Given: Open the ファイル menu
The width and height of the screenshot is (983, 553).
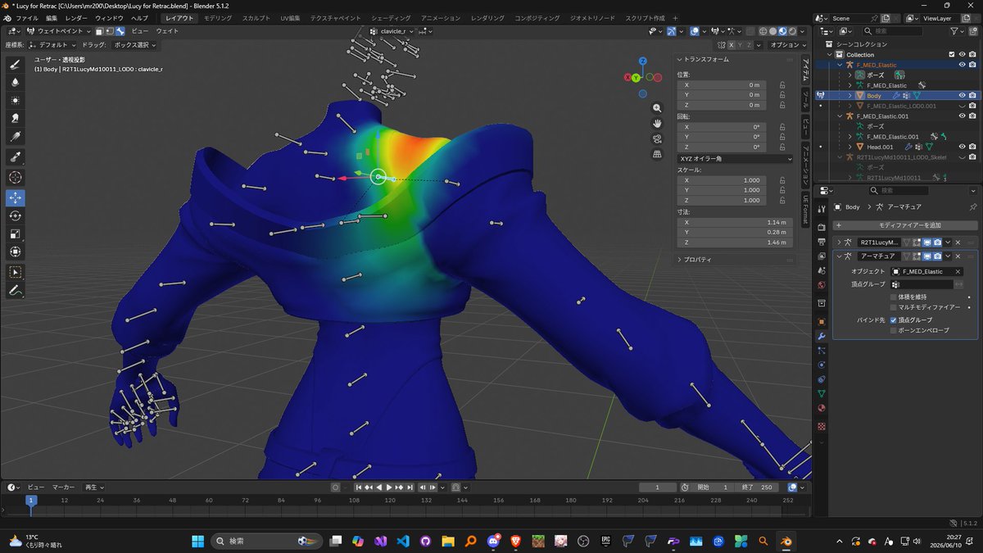Looking at the screenshot, I should pos(27,17).
